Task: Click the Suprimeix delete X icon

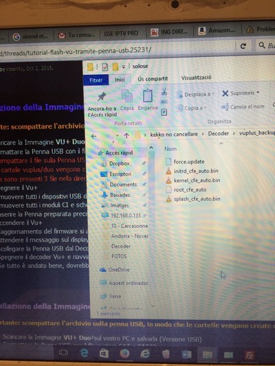Action: (x=225, y=93)
